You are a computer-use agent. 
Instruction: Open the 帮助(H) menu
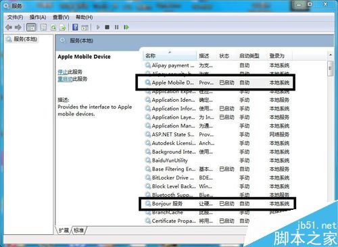coord(84,18)
